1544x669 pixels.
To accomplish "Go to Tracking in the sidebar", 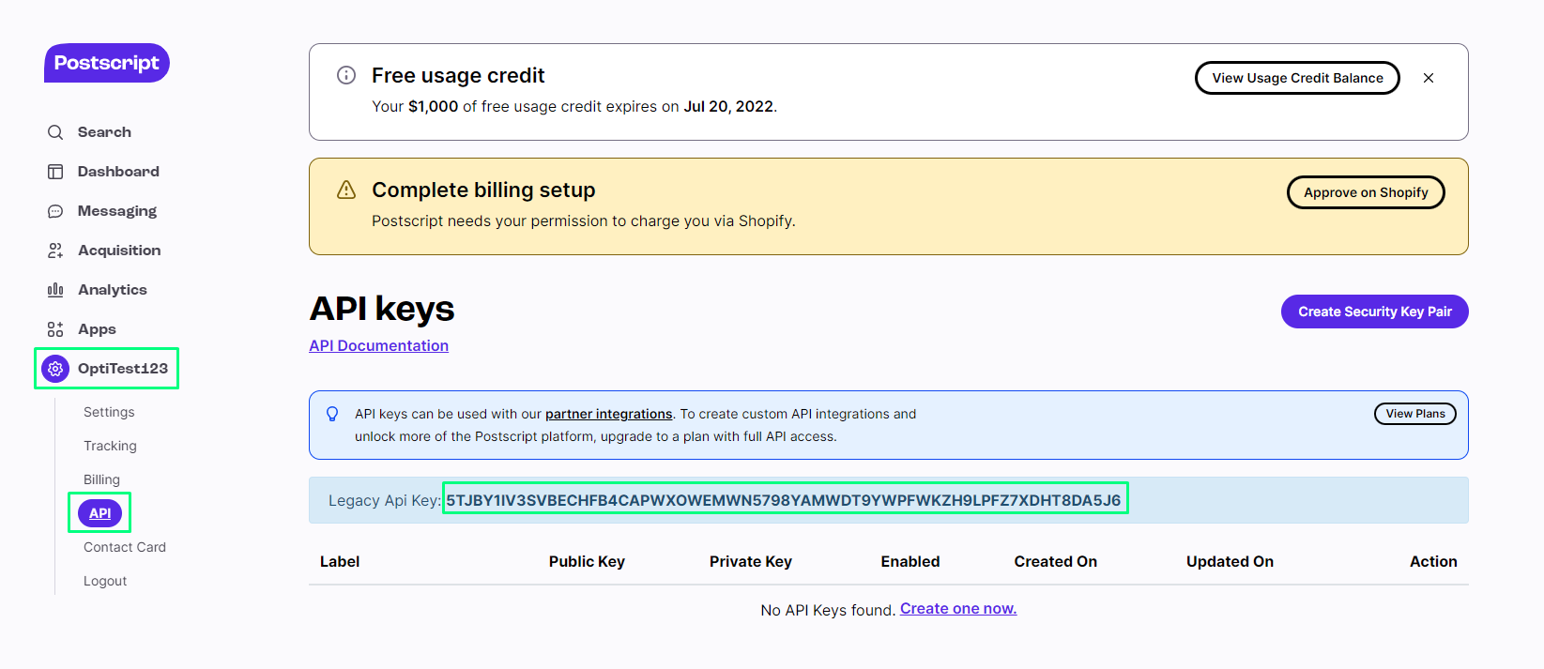I will 110,446.
